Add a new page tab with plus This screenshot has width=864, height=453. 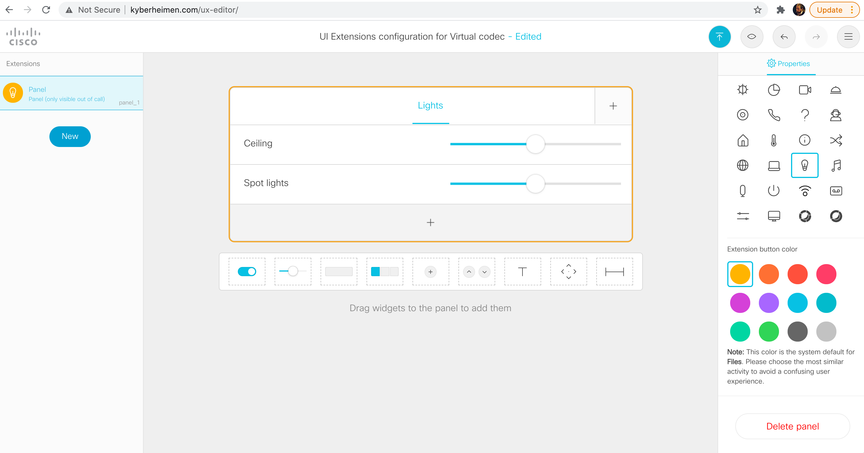613,106
